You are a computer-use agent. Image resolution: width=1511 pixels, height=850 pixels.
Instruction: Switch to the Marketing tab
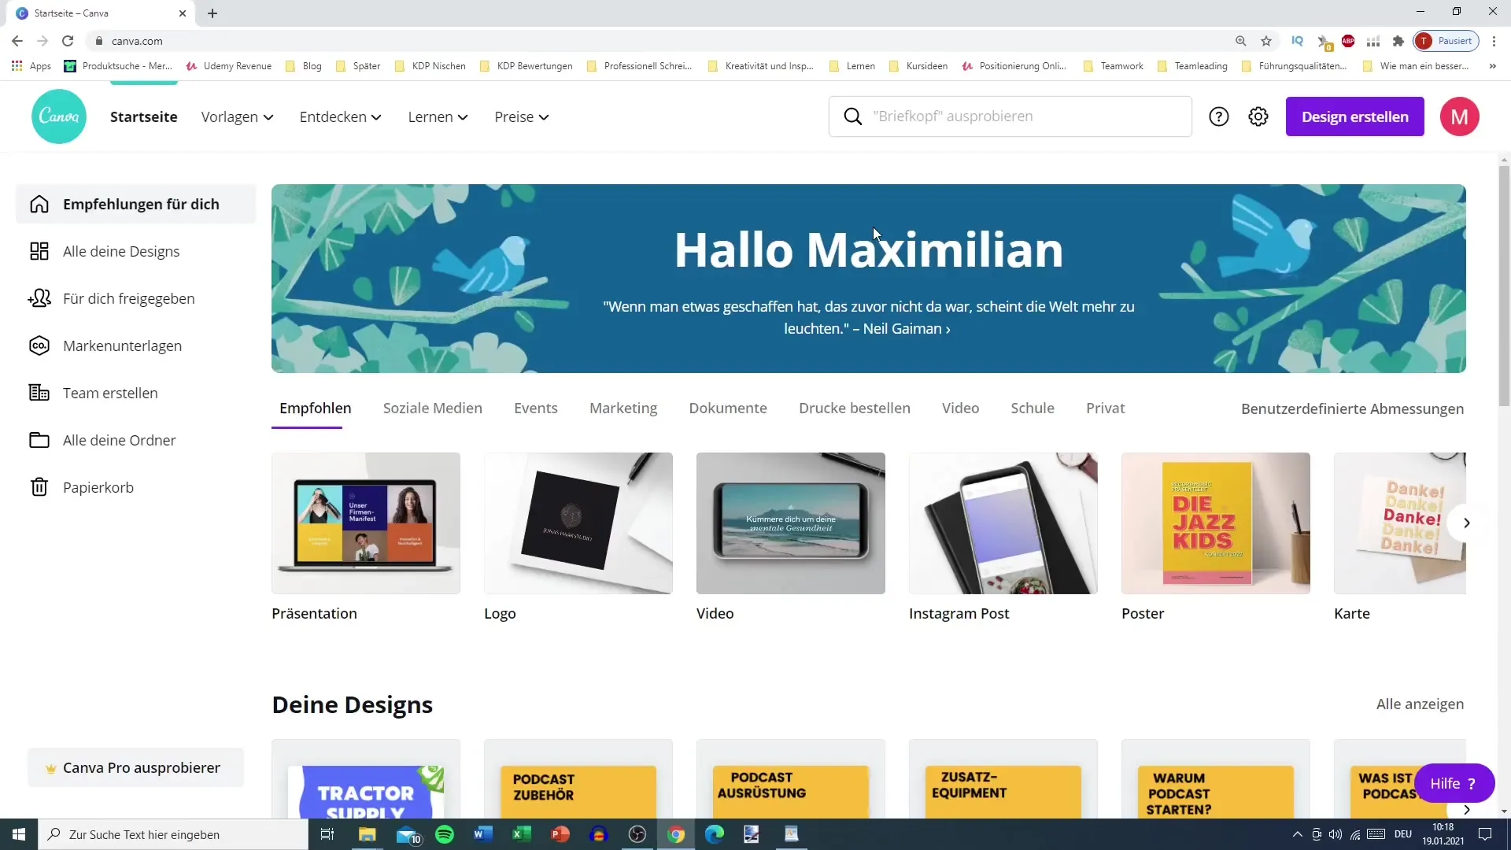[623, 408]
